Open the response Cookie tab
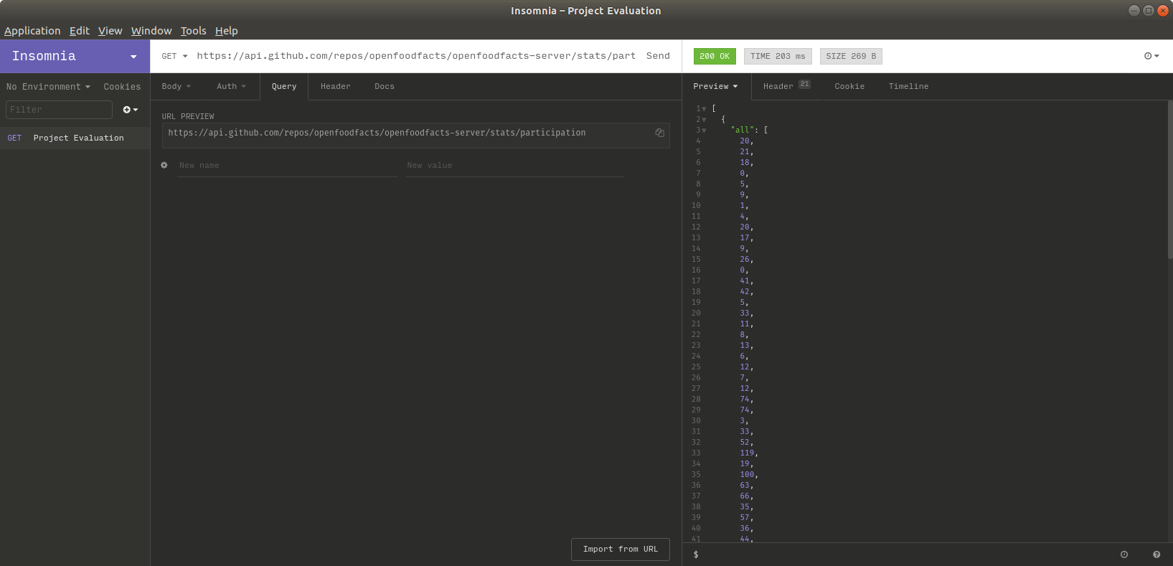 pos(849,86)
